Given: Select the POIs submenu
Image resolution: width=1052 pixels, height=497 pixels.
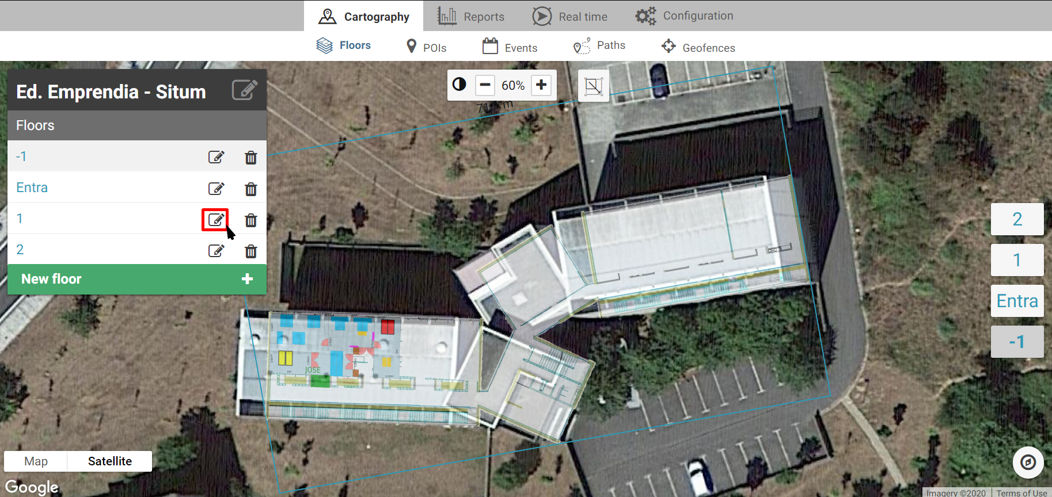Looking at the screenshot, I should 426,47.
